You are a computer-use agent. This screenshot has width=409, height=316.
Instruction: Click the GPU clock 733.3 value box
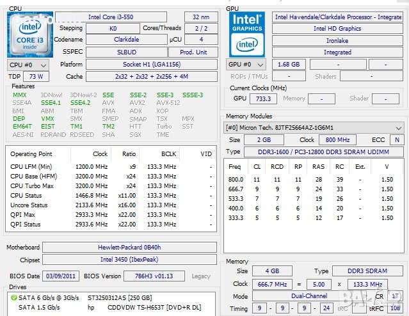pos(264,99)
